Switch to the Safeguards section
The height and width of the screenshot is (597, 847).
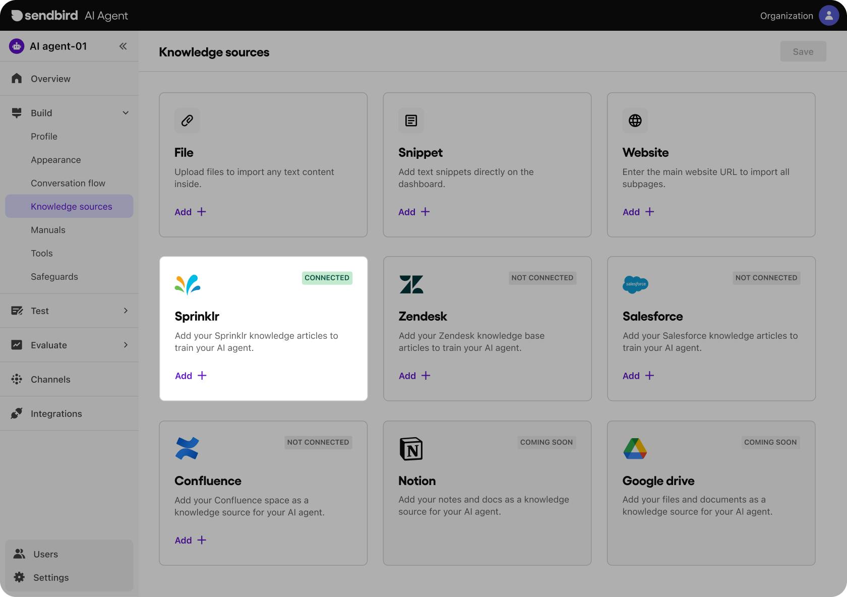click(x=54, y=276)
